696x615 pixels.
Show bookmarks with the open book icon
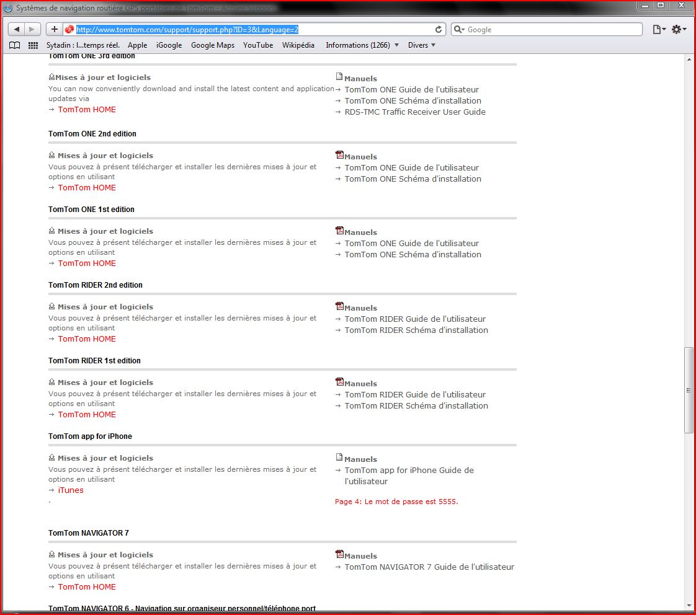15,45
